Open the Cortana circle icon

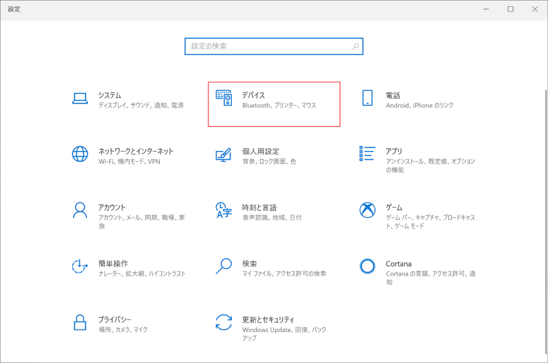[x=367, y=266]
